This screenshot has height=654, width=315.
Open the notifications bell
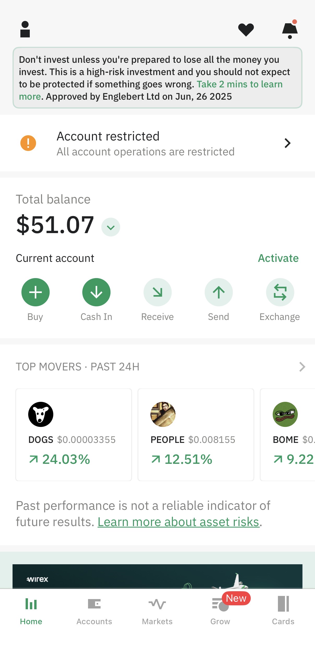[x=290, y=30]
